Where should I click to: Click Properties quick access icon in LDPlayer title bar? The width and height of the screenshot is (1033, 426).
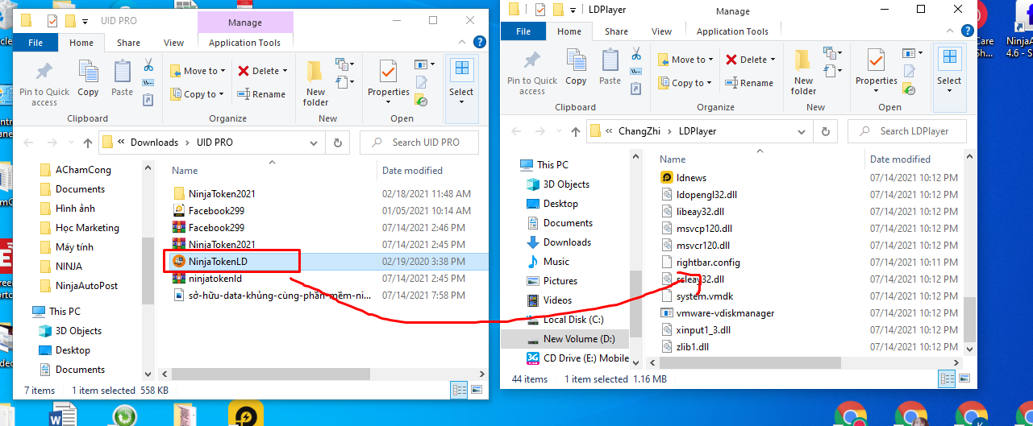click(539, 10)
